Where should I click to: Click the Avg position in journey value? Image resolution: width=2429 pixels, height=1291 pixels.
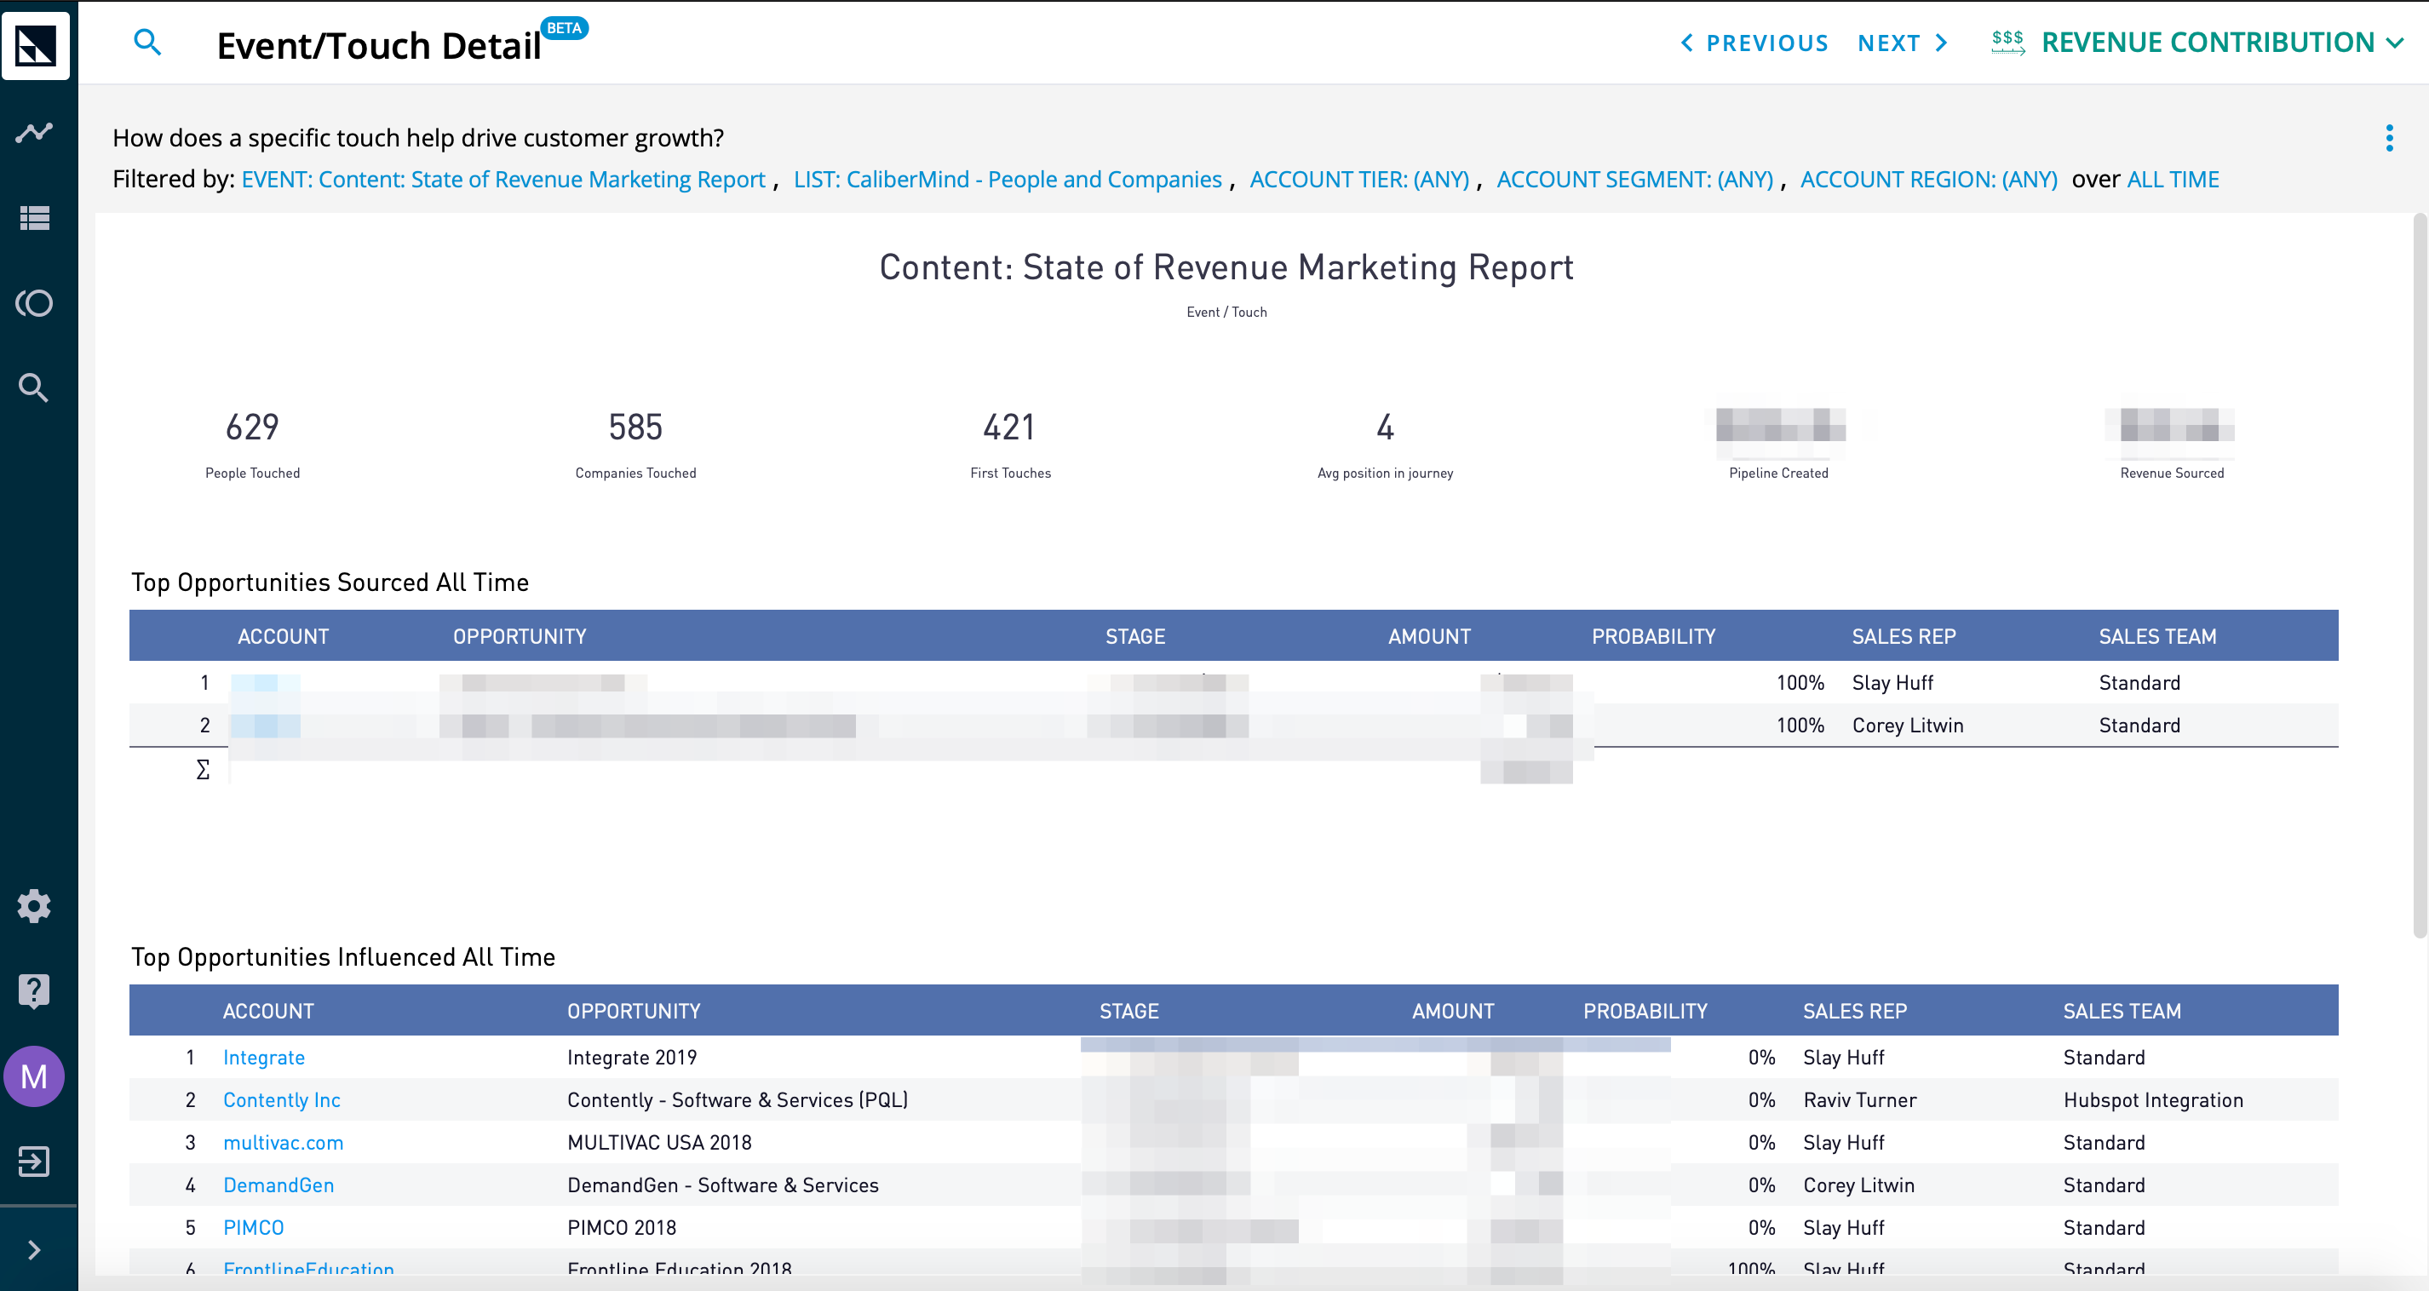point(1384,427)
